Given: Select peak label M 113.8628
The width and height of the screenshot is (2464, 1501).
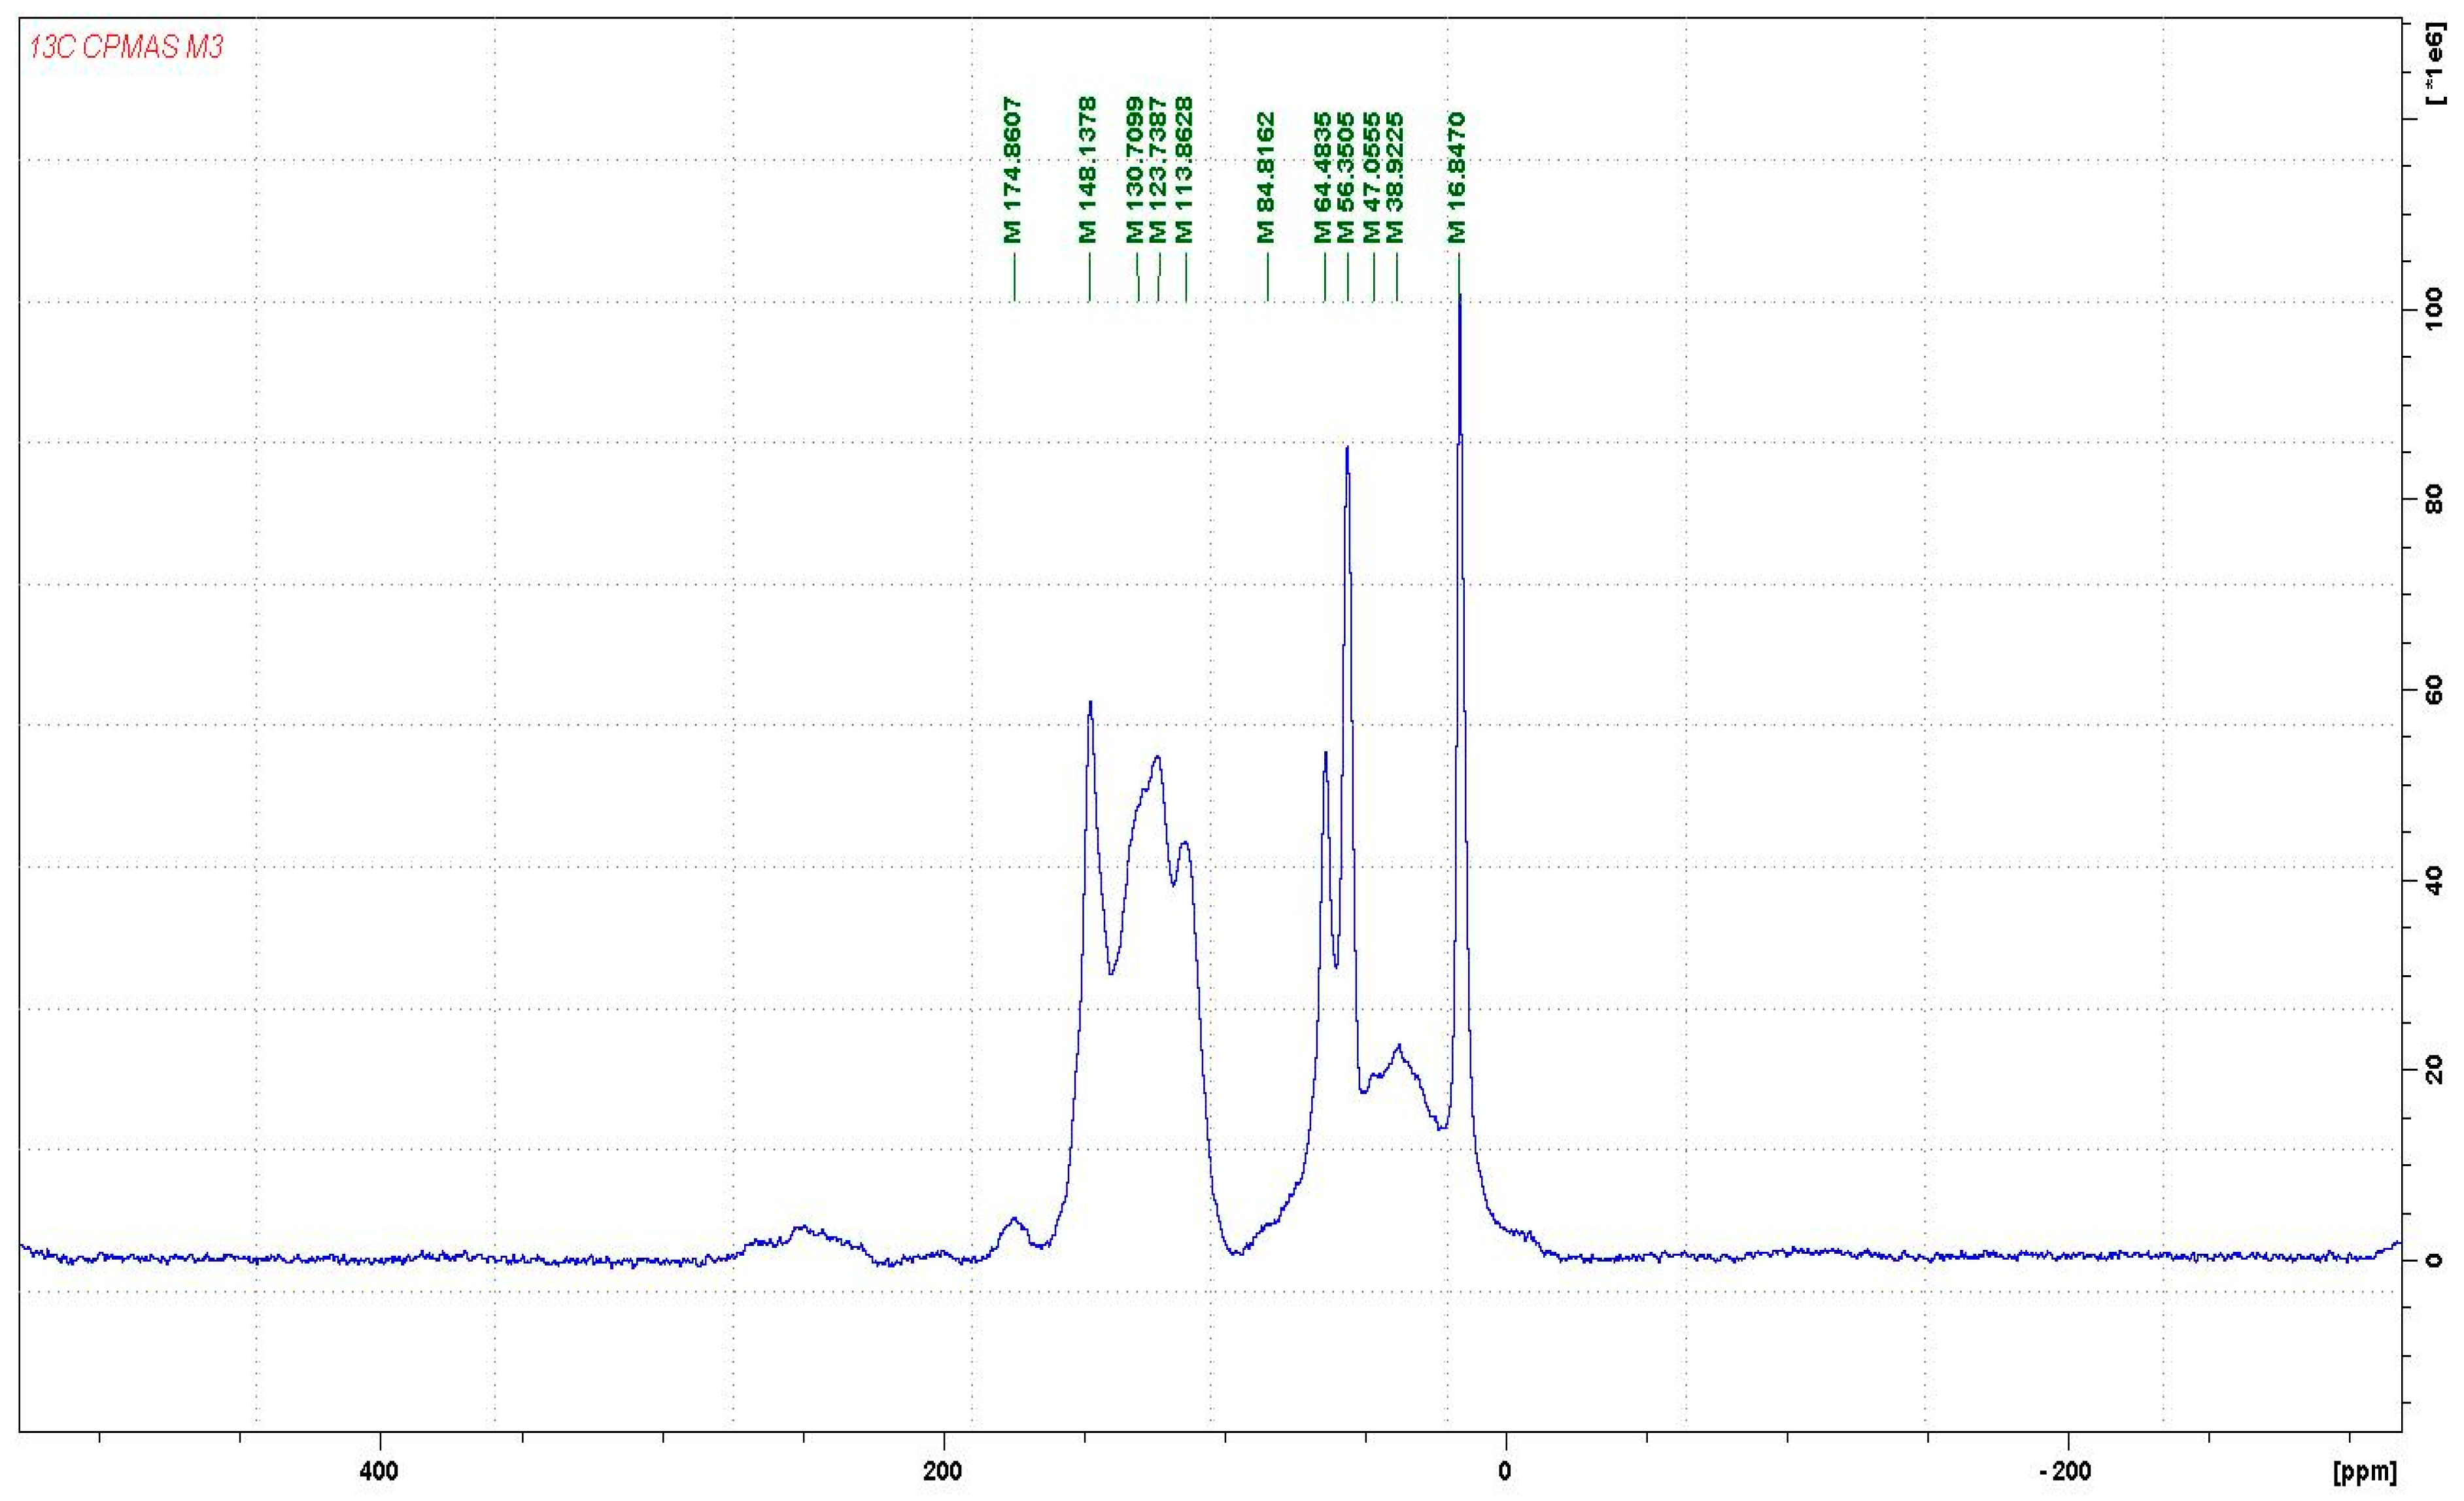Looking at the screenshot, I should 1183,170.
